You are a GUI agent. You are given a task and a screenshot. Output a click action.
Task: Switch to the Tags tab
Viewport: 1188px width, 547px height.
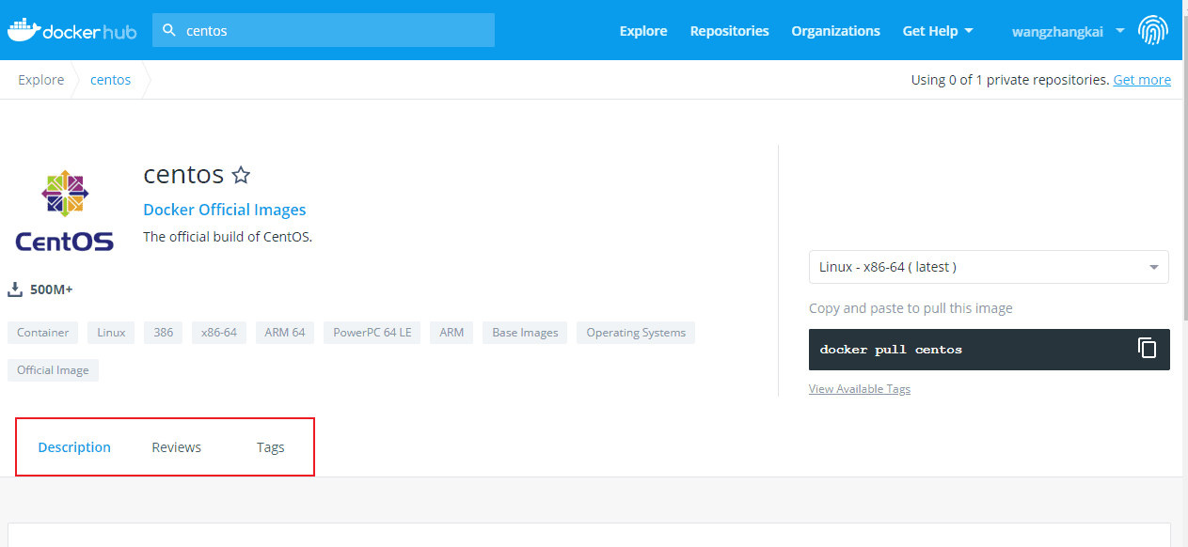[x=270, y=447]
